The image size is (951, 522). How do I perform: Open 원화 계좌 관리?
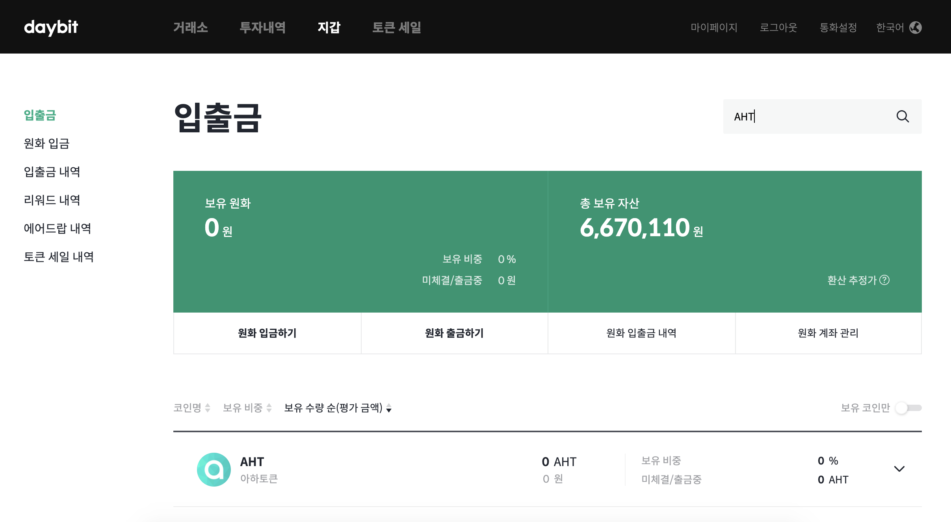point(828,333)
